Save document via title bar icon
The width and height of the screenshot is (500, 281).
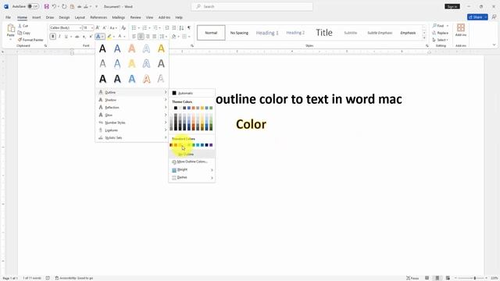coord(47,6)
